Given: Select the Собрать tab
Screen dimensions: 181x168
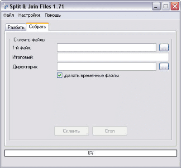Looking at the screenshot, I should click(x=38, y=27).
